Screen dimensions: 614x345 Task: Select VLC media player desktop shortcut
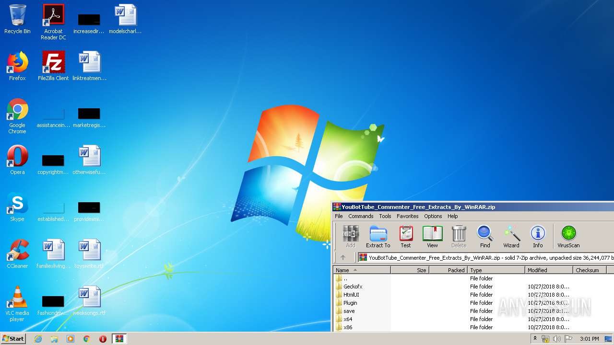[x=17, y=304]
